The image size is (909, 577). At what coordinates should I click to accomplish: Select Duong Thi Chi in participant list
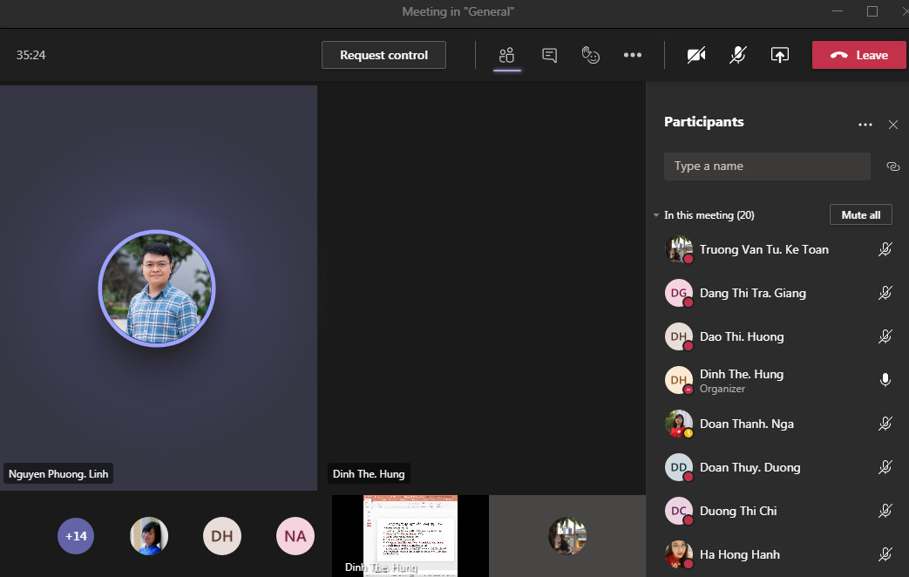pyautogui.click(x=737, y=511)
